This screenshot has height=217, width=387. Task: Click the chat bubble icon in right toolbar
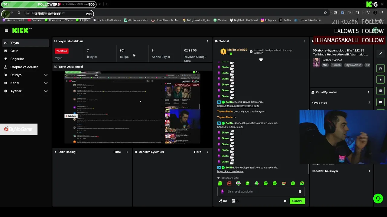381,102
